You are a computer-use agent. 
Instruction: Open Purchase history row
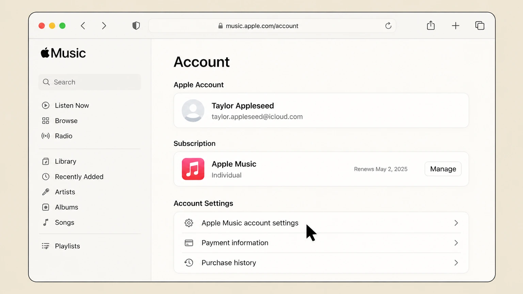coord(321,263)
